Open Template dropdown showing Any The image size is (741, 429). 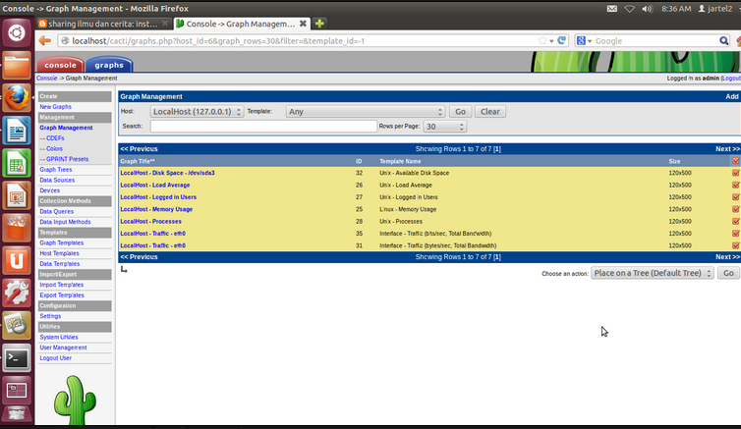pyautogui.click(x=365, y=112)
